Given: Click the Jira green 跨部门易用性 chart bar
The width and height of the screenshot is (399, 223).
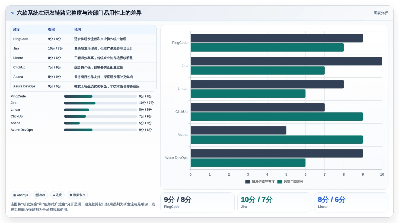Looking at the screenshot, I should pos(258,71).
